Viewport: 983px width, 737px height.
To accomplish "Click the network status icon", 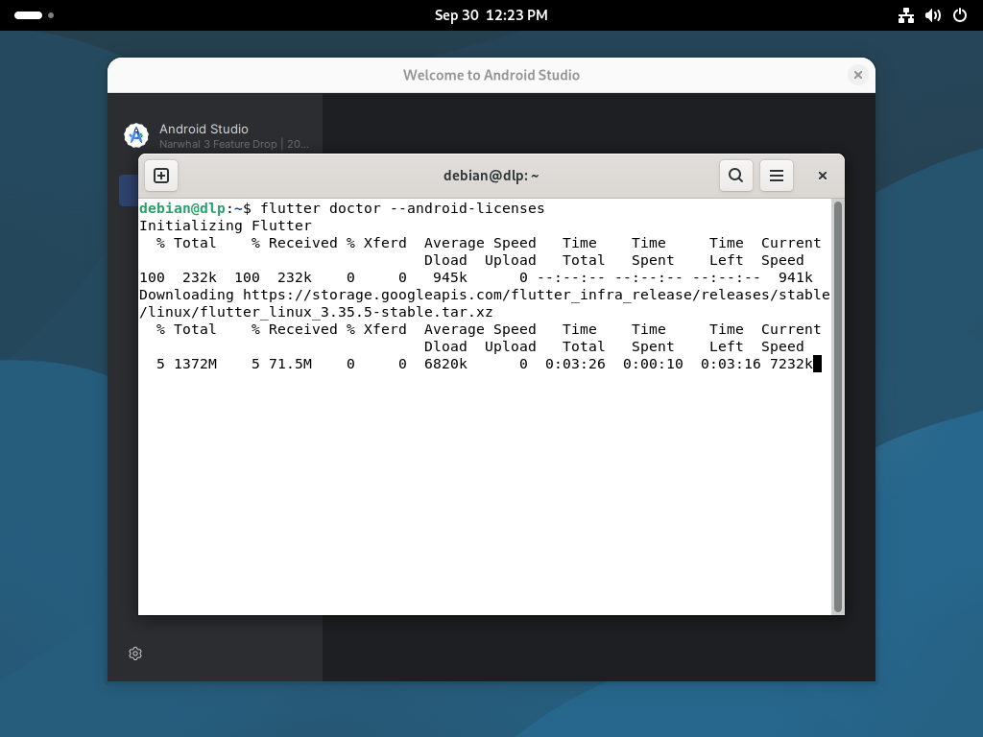I will pos(905,15).
